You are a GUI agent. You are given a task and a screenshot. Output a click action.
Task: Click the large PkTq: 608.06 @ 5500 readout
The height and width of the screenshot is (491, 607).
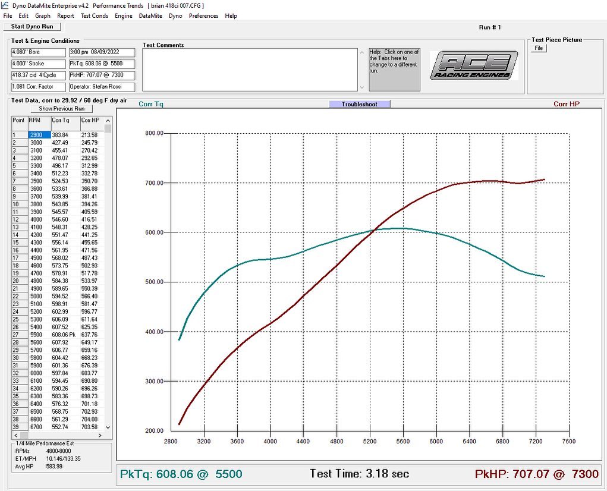coord(181,474)
